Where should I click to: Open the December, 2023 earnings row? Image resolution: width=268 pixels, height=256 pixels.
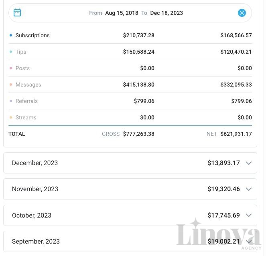(x=130, y=163)
